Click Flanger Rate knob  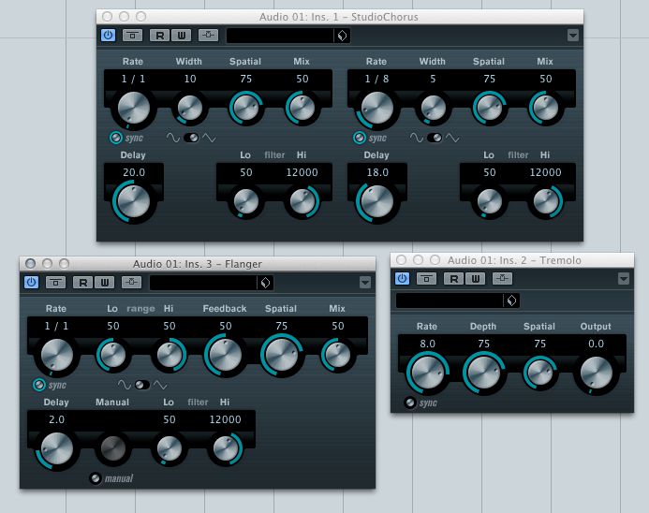point(56,356)
